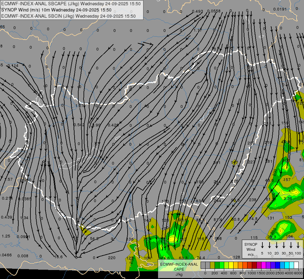Click the map value 238
Image resolution: width=304 pixels, height=279 pixels.
pos(252,200)
